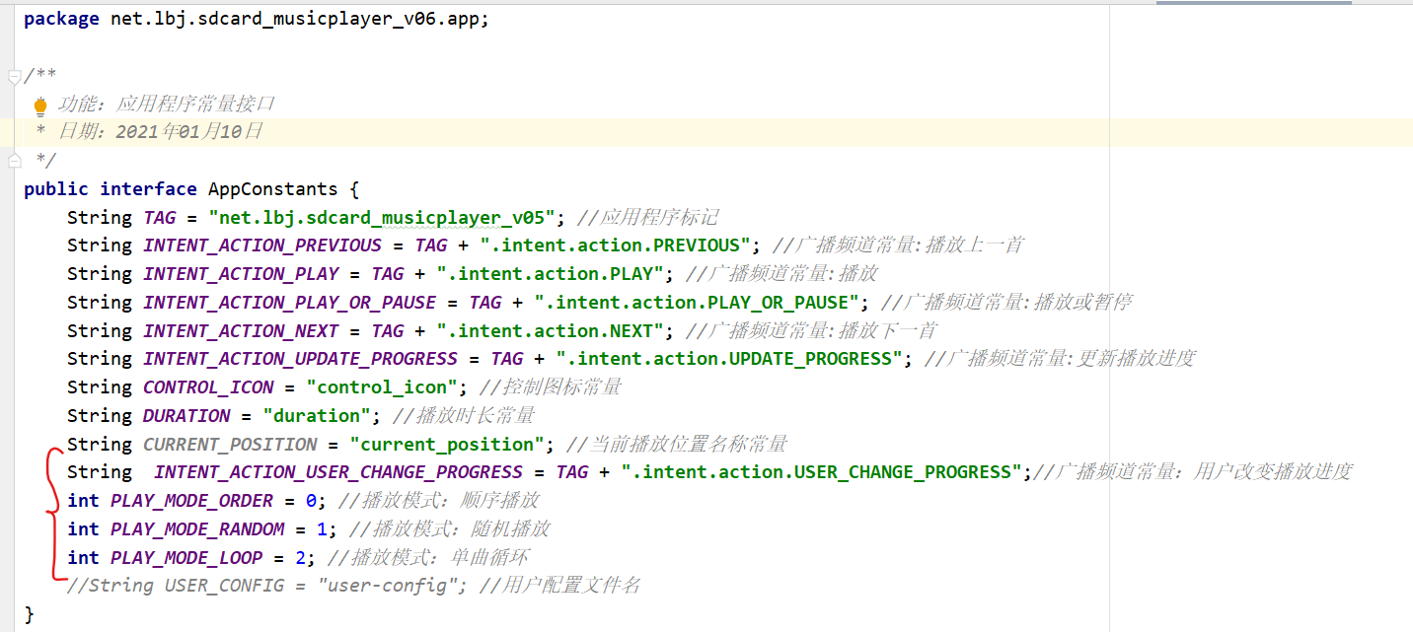Click the closing brace of AppConstants
This screenshot has height=632, width=1413.
[29, 614]
